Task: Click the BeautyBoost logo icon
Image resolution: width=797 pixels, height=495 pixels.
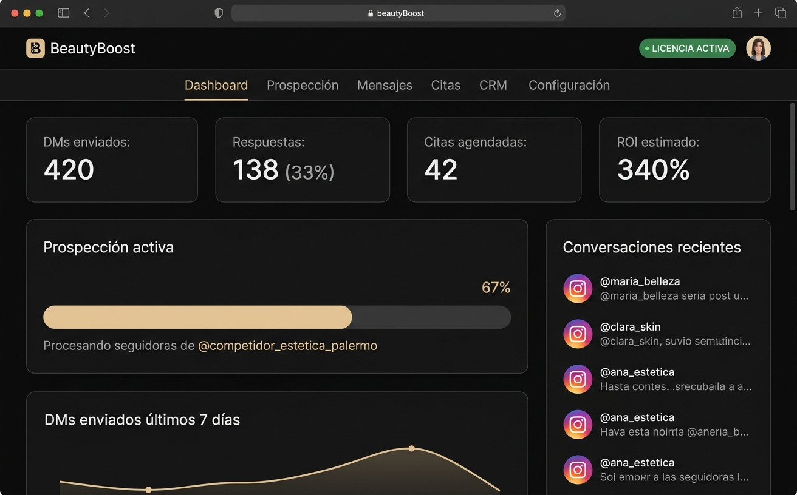Action: click(x=35, y=48)
